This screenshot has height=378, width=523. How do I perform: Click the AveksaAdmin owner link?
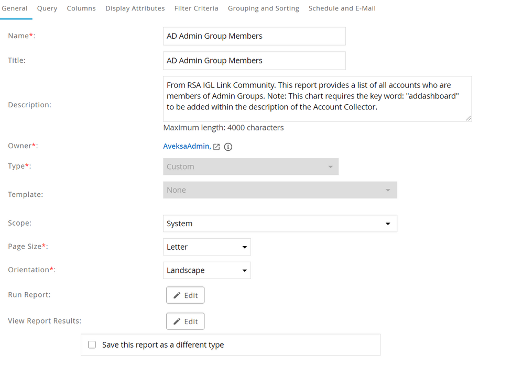click(x=186, y=147)
